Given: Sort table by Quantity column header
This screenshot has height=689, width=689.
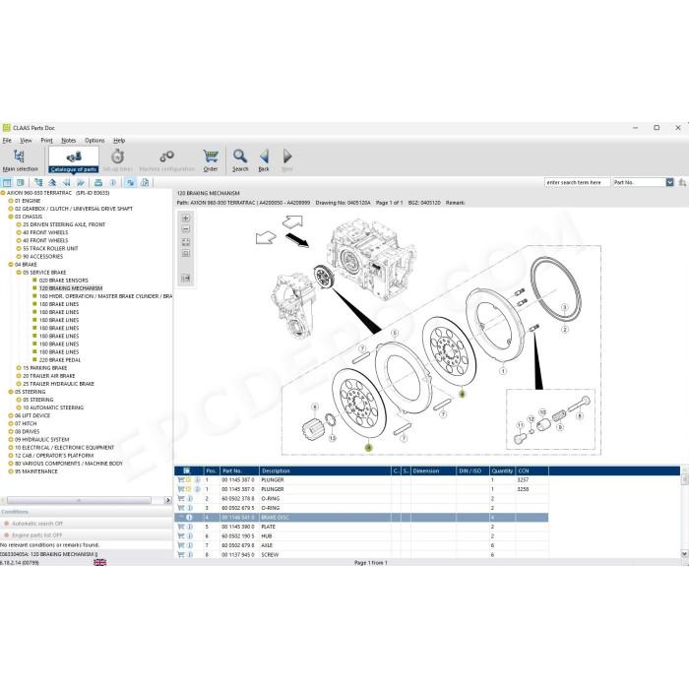Looking at the screenshot, I should (502, 471).
